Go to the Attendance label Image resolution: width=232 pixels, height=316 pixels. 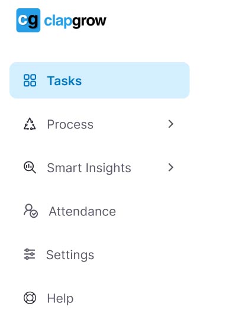click(x=82, y=211)
